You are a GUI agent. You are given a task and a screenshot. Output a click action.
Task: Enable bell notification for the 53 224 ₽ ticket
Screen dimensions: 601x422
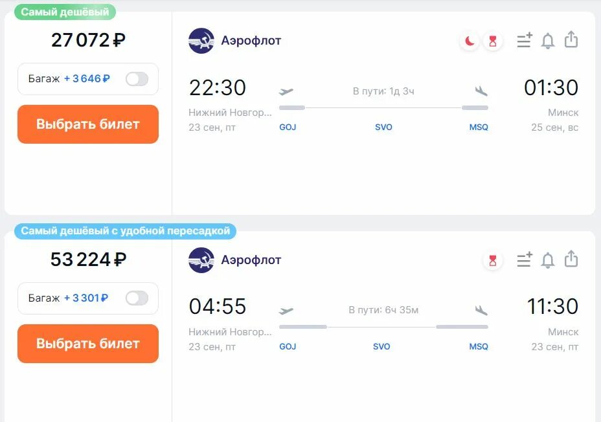[548, 260]
